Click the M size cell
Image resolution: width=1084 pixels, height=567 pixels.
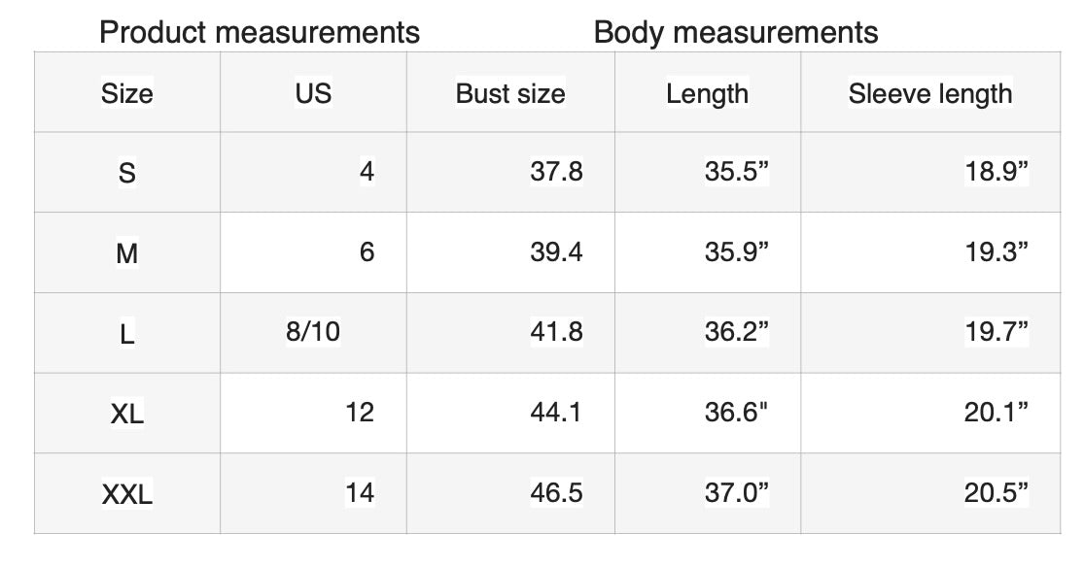tap(126, 253)
